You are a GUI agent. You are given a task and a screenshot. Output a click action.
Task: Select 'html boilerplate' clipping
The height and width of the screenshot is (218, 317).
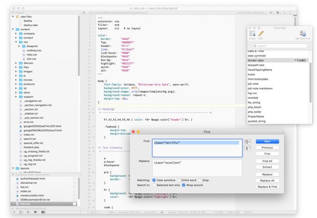(x=258, y=79)
